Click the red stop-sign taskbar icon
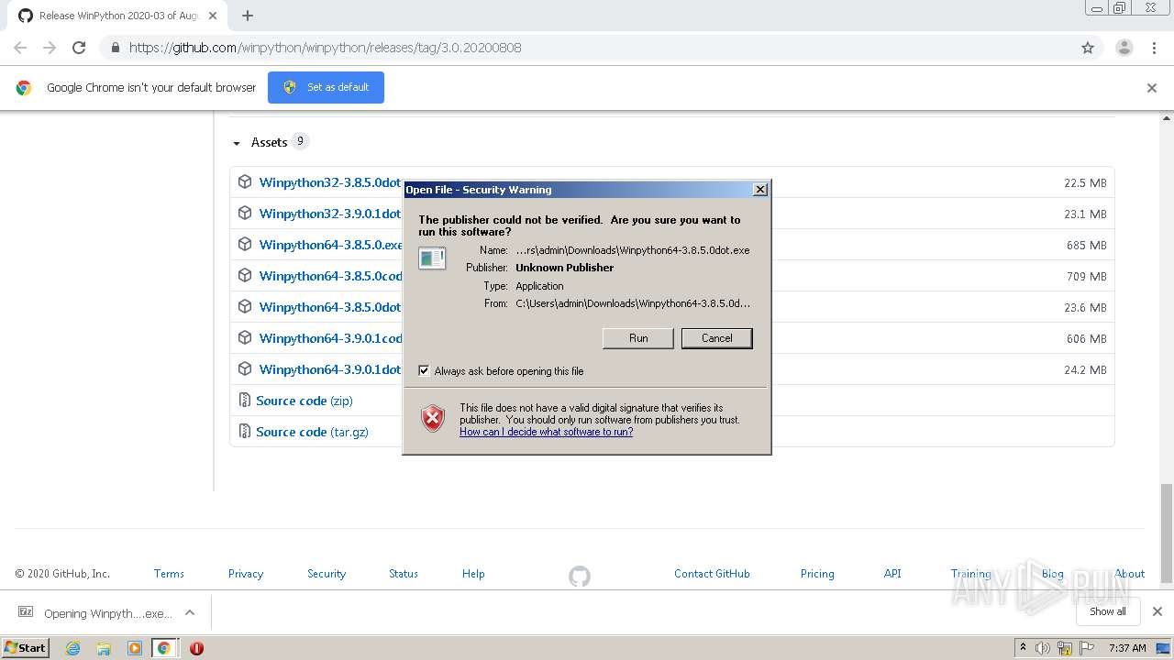Screen dimensions: 1174x660 pos(196,648)
